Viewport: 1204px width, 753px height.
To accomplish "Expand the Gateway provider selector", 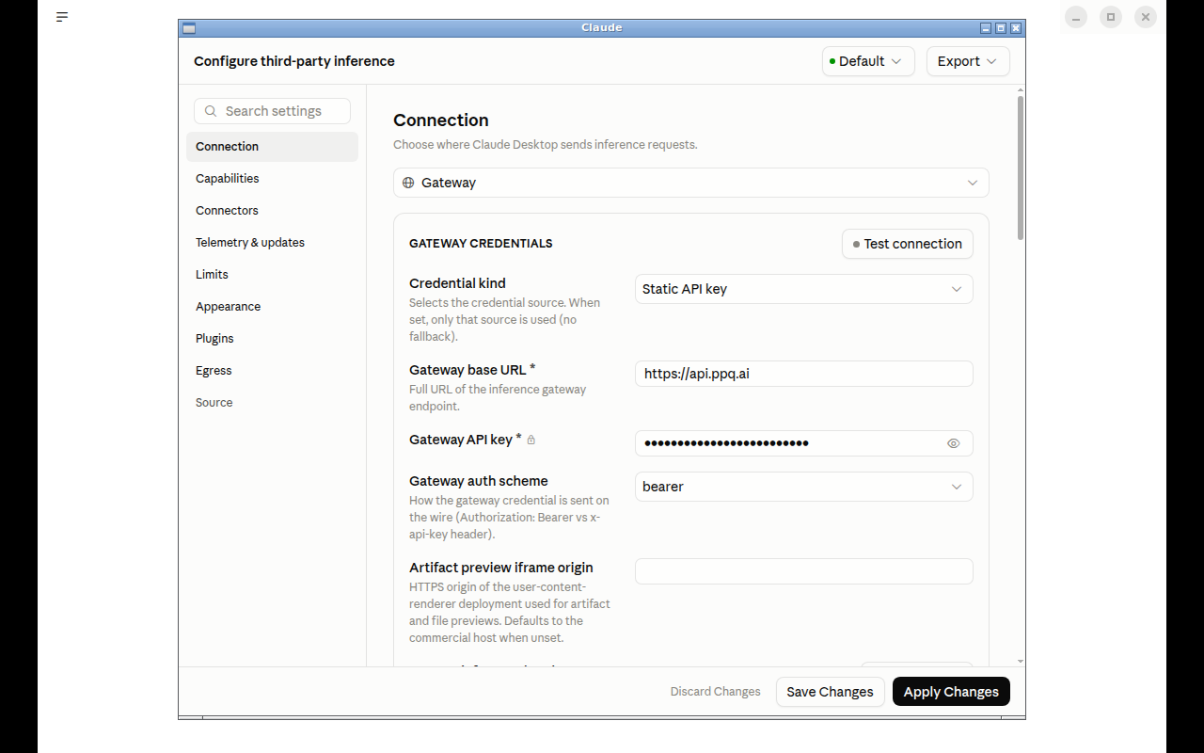I will (x=691, y=183).
